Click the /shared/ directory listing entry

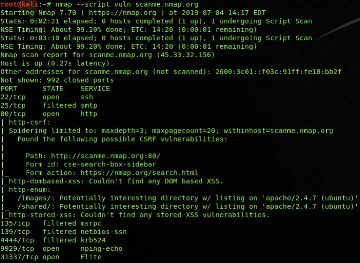click(187, 206)
